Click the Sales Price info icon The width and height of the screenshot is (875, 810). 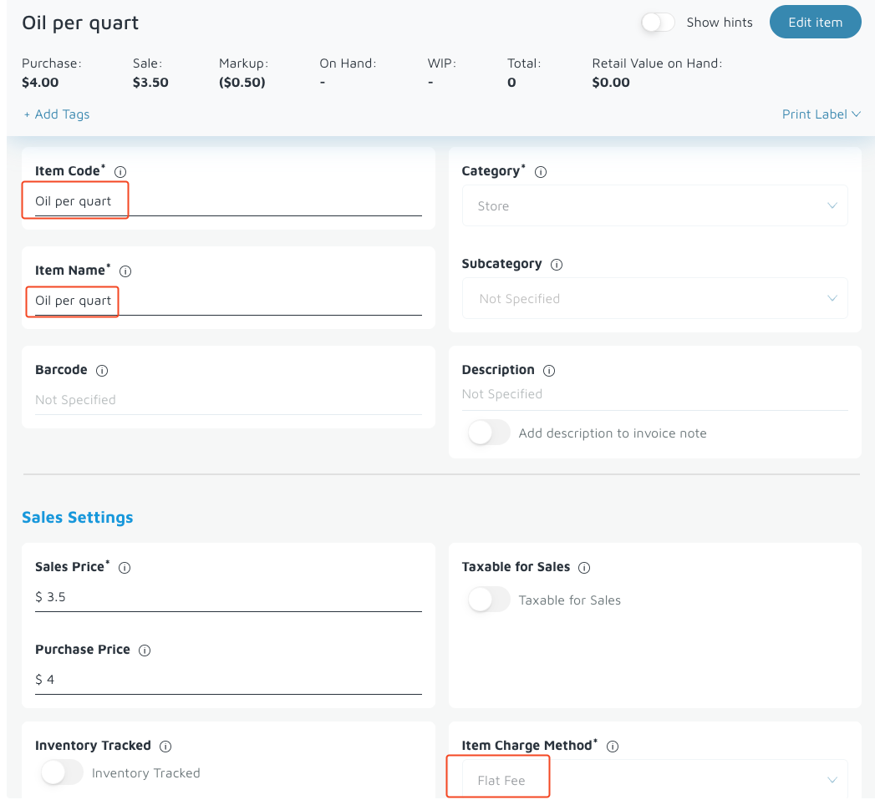click(125, 568)
